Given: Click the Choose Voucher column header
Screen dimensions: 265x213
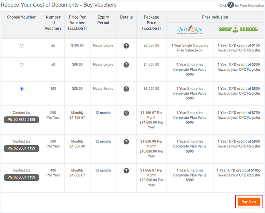Looking at the screenshot, I should tap(21, 17).
